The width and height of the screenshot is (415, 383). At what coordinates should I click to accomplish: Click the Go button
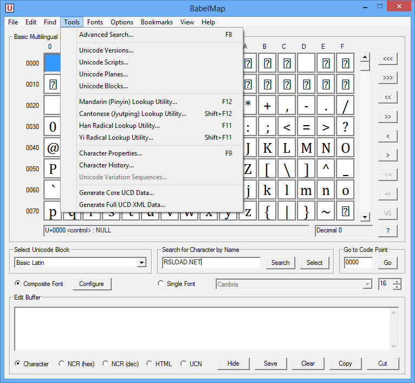pos(387,263)
